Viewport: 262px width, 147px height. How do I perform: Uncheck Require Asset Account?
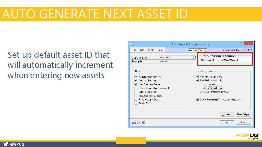[136, 77]
